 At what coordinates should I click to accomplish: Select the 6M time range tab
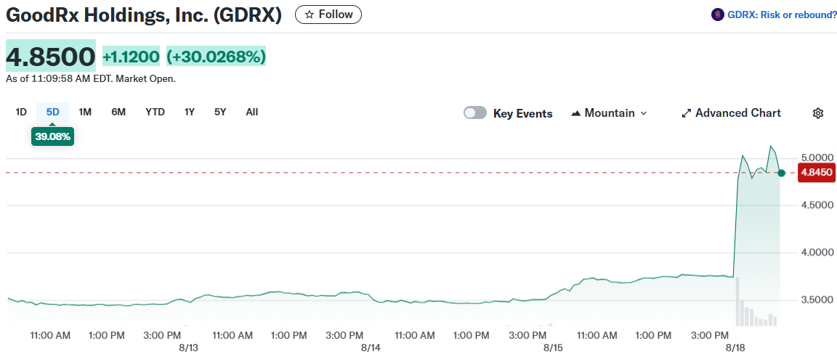[118, 112]
